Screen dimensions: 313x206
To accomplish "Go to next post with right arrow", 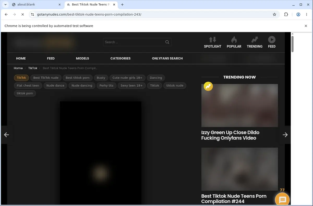I will tap(285, 135).
